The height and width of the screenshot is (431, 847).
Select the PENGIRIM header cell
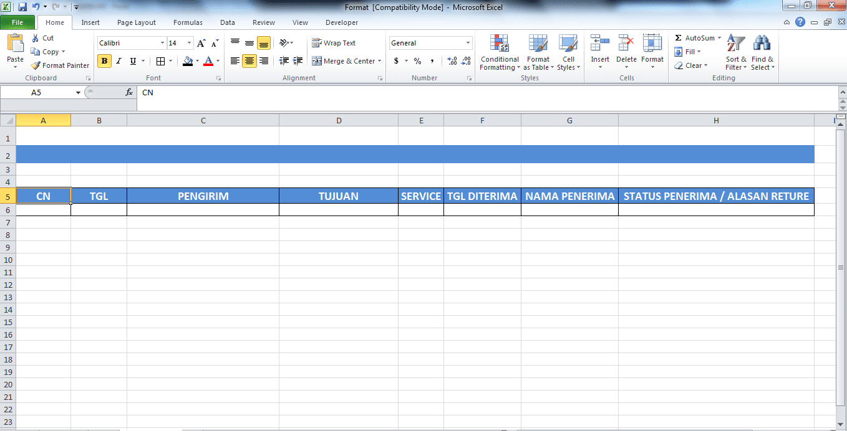(x=202, y=196)
